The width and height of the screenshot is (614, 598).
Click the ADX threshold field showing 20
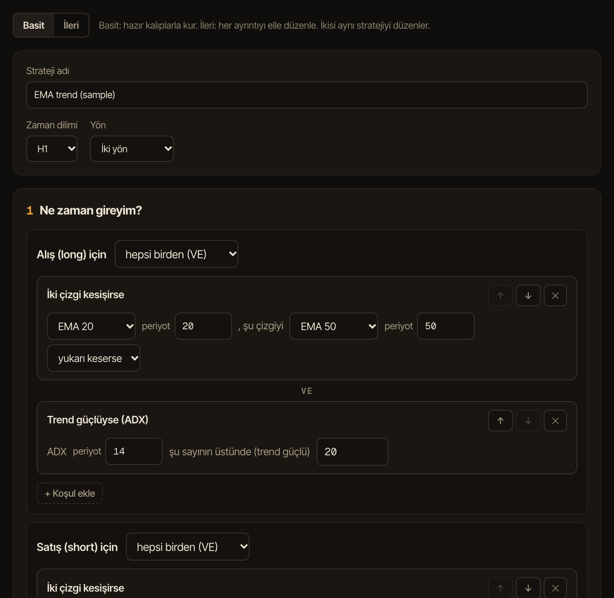pyautogui.click(x=352, y=452)
